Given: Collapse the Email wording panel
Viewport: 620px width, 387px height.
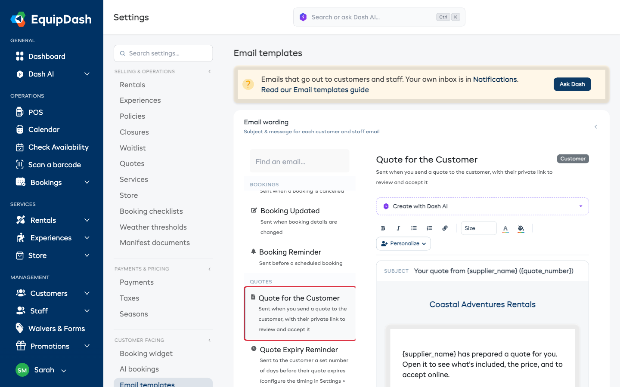Looking at the screenshot, I should [596, 126].
